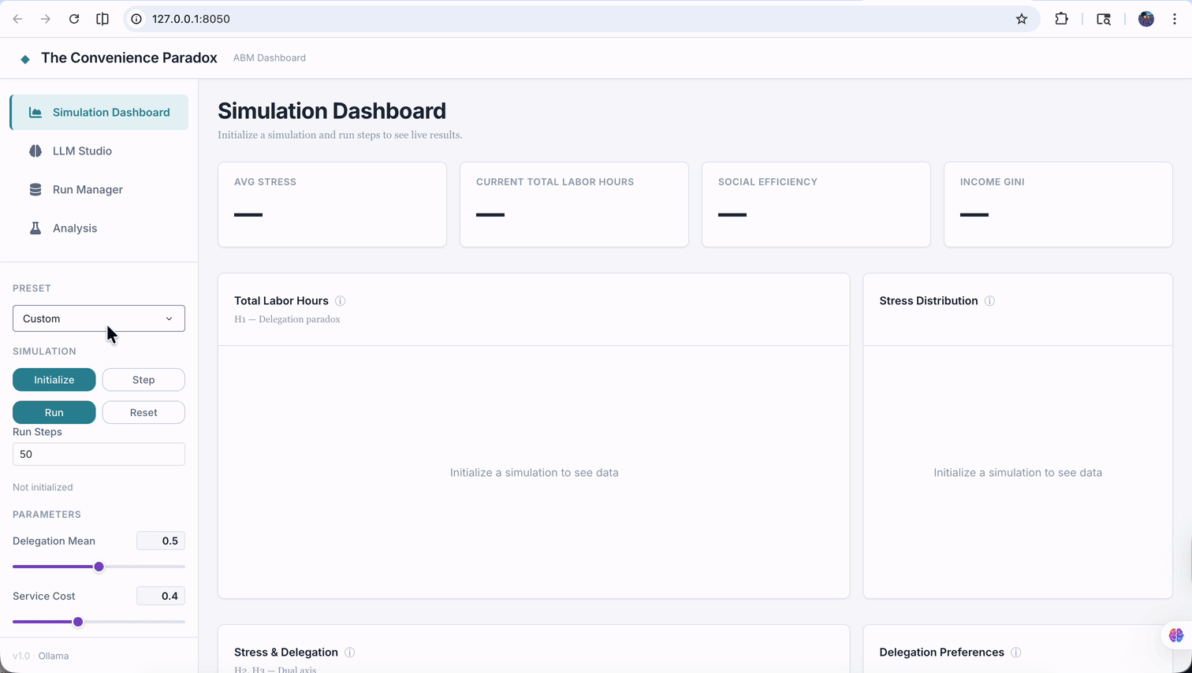Click the chart icon beside Simulation Dashboard
This screenshot has height=673, width=1192.
(35, 112)
